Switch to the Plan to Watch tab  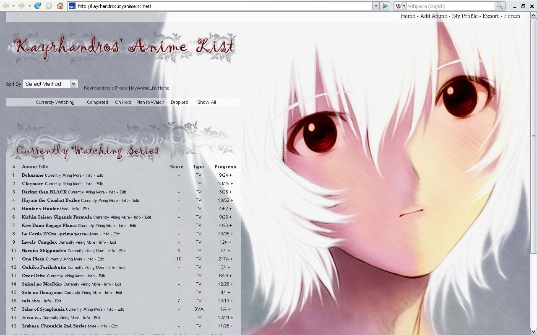coord(150,102)
